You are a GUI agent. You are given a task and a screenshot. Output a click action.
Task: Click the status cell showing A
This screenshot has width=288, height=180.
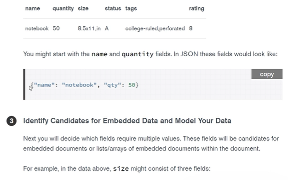(107, 29)
